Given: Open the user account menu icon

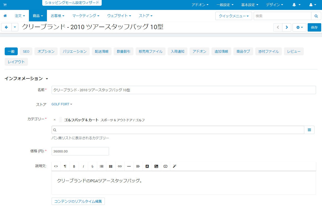Looking at the screenshot, I should pos(313,5).
